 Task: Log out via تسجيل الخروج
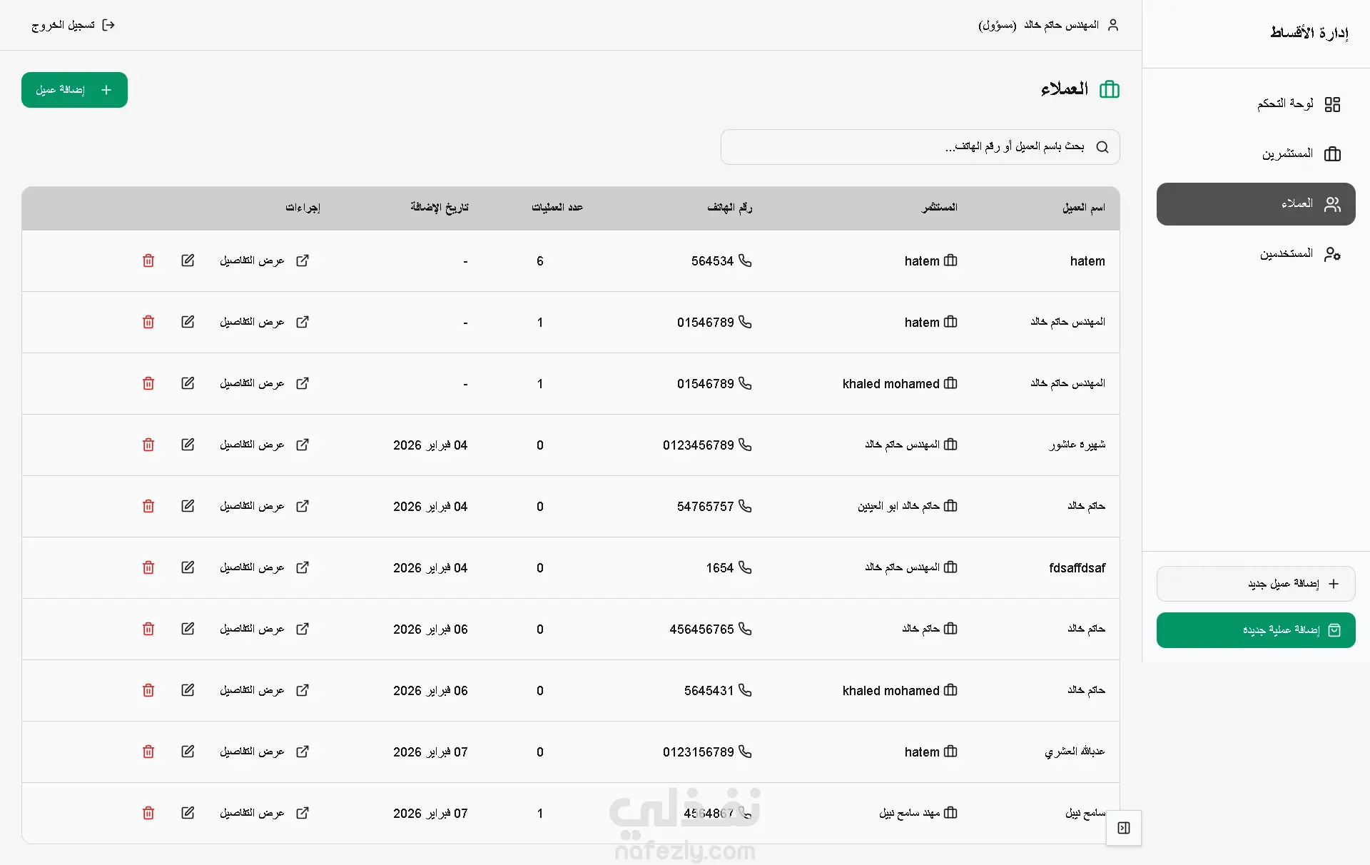(x=73, y=25)
